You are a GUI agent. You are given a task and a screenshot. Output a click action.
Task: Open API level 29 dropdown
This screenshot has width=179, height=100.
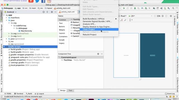132,16
